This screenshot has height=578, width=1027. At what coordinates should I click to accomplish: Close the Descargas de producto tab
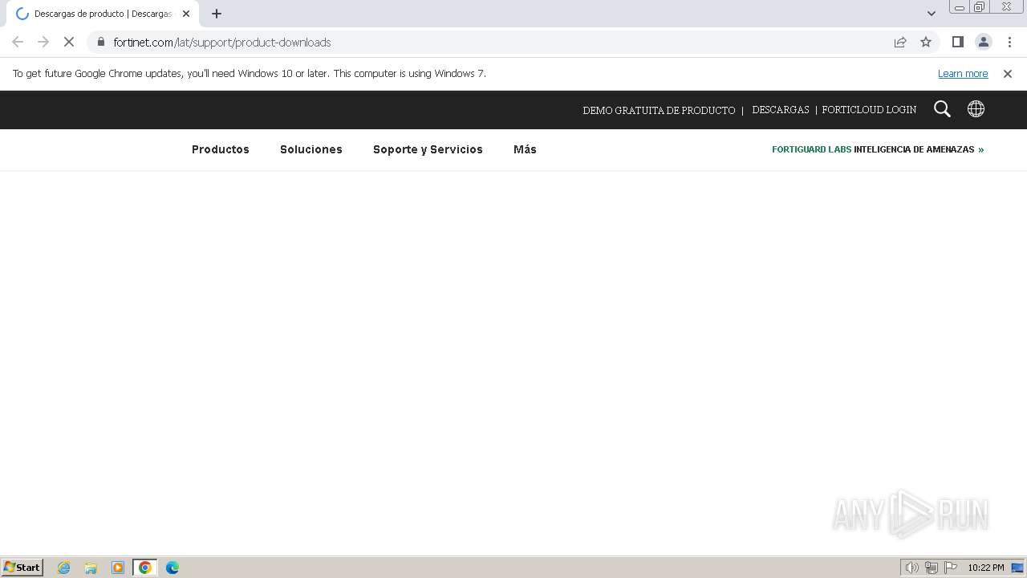coord(186,14)
